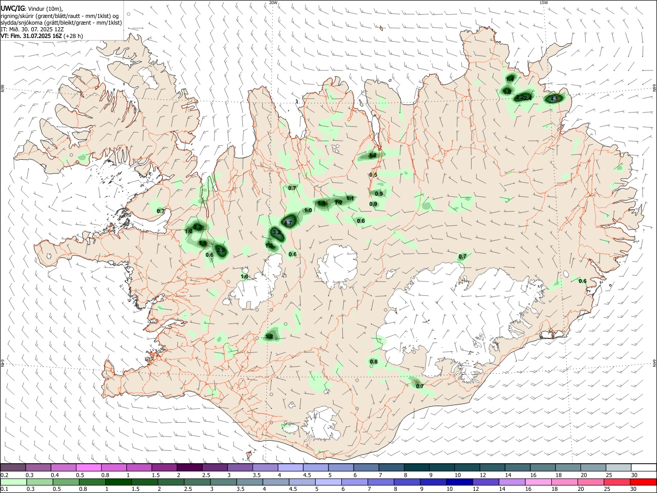Click the 0.5 value on the map
Viewport: 657px width, 493px height.
pos(373,175)
